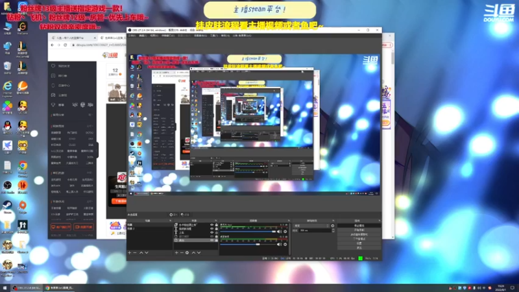Open source properties gear in Sources panel
The width and height of the screenshot is (519, 292).
tap(187, 252)
